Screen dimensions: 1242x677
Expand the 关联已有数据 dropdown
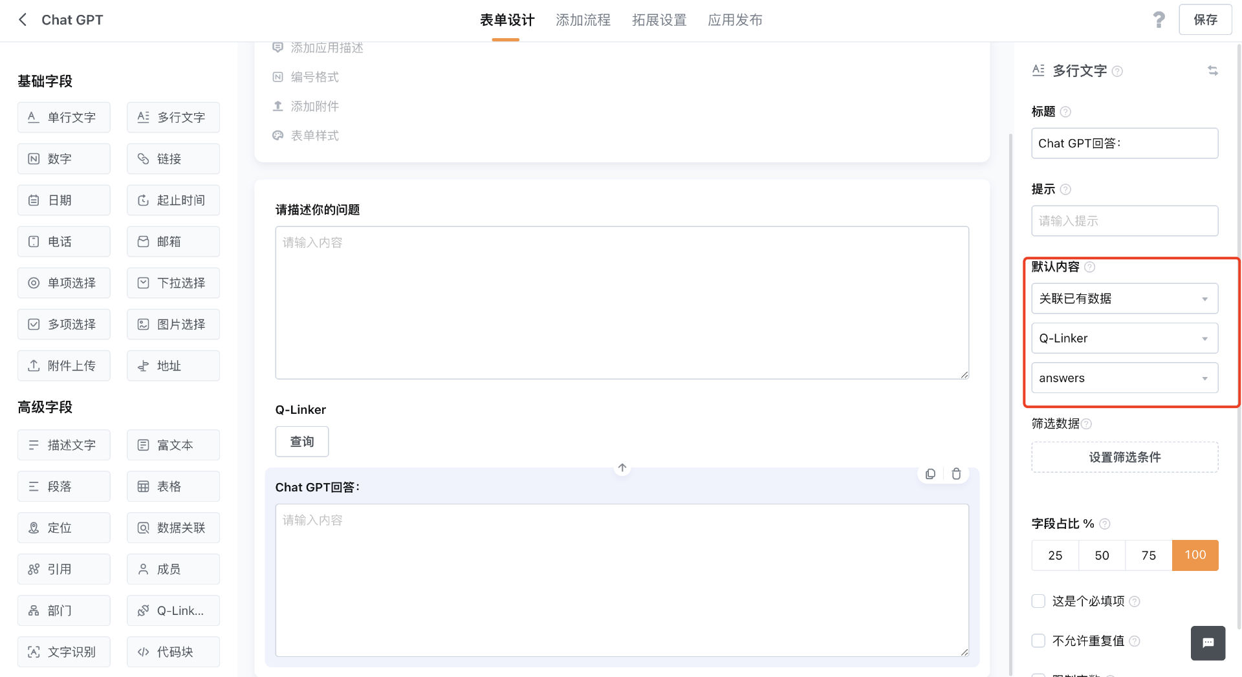tap(1124, 299)
